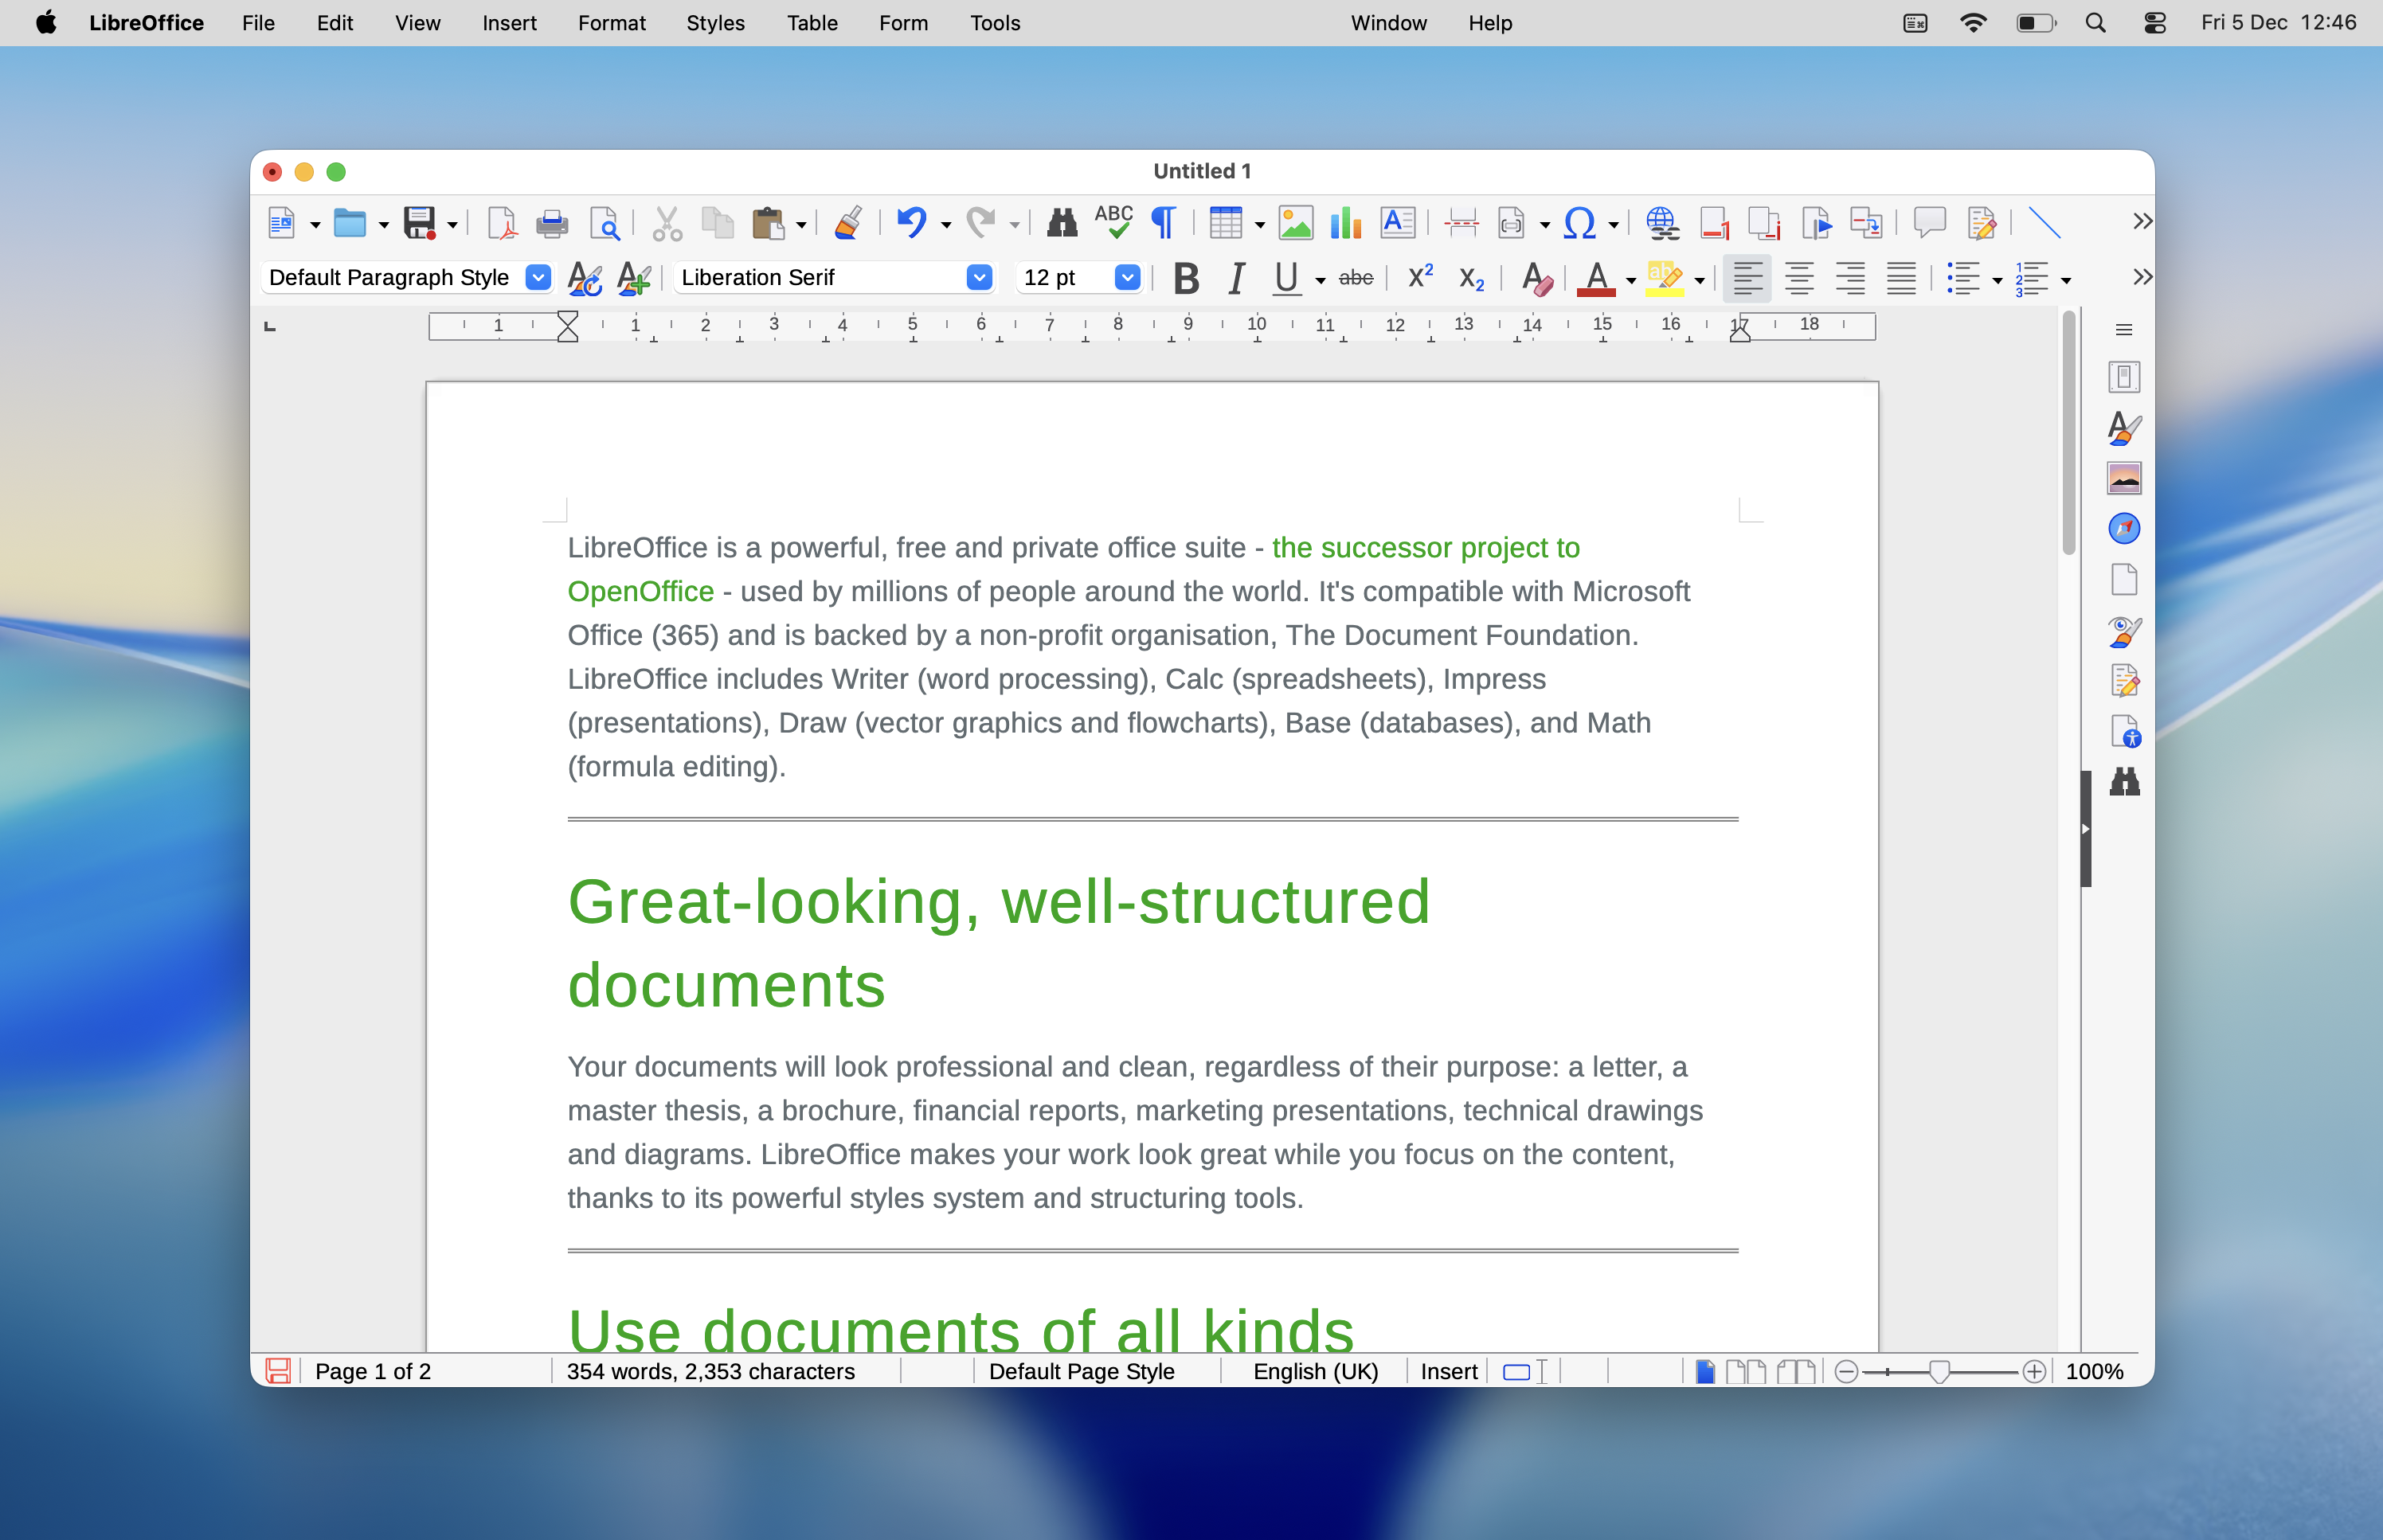Run the spelling checker
2383x1540 pixels.
click(x=1114, y=222)
